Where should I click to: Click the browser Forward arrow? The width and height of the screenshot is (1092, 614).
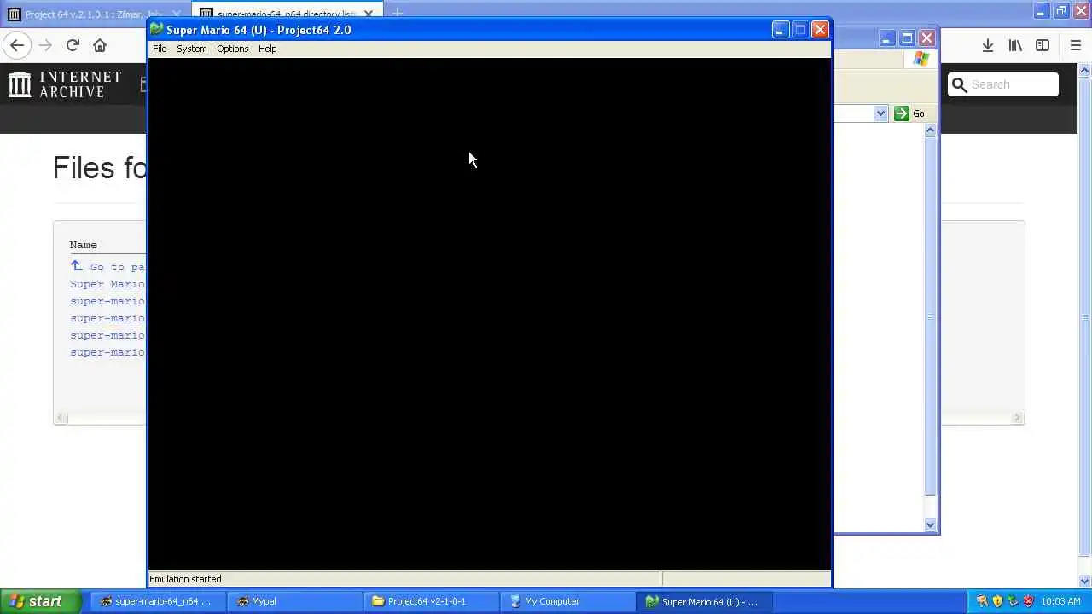[45, 45]
